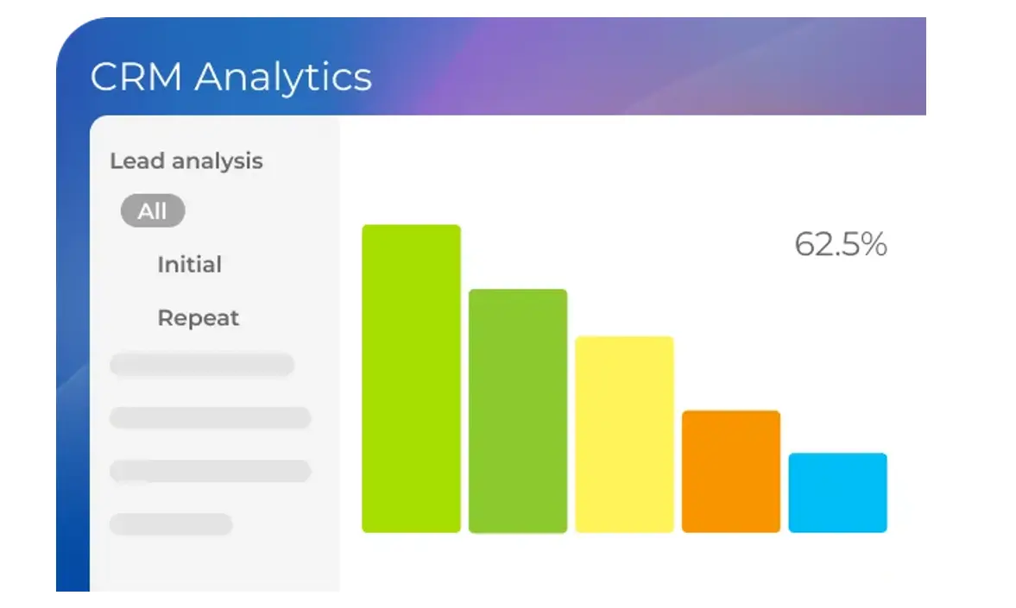Click the shortest blue chart bar
Screen dimensions: 1016x608
(x=837, y=492)
